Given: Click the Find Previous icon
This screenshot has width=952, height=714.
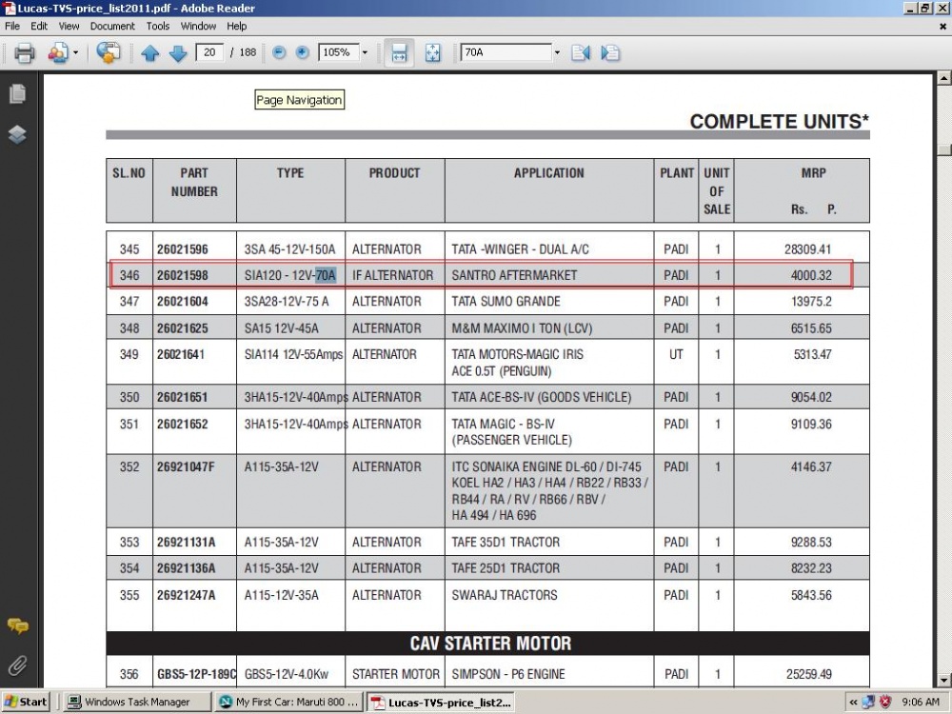Looking at the screenshot, I should click(x=581, y=52).
